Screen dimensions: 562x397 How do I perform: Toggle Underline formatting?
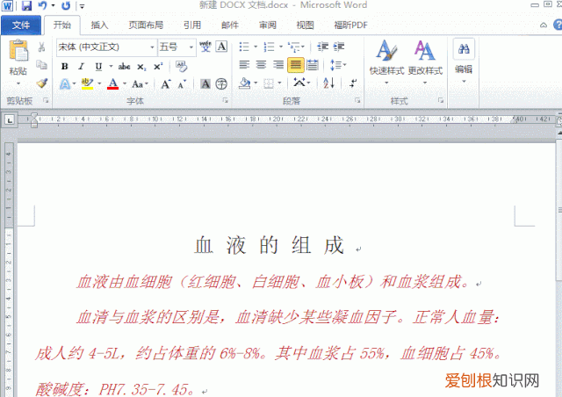pyautogui.click(x=98, y=67)
